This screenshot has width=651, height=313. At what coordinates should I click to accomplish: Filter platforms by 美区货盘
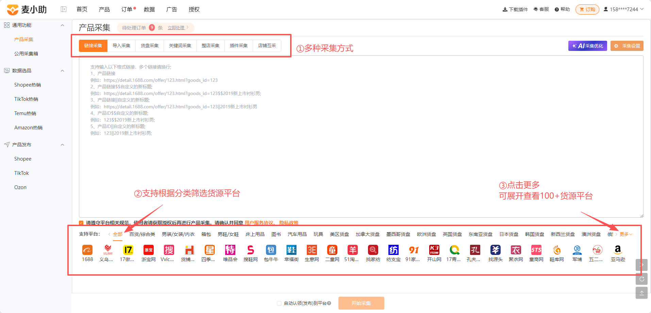(x=339, y=234)
